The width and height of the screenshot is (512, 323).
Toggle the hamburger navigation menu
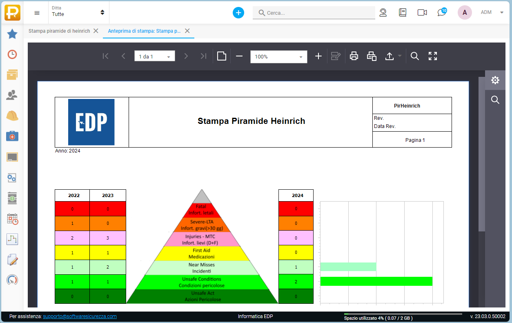coord(37,13)
